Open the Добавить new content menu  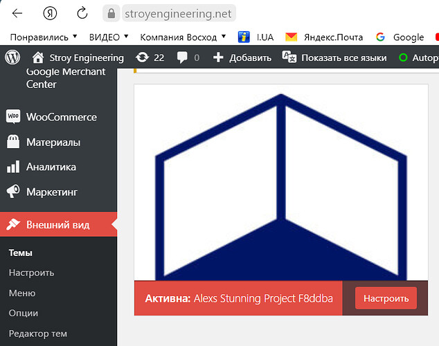click(x=250, y=58)
